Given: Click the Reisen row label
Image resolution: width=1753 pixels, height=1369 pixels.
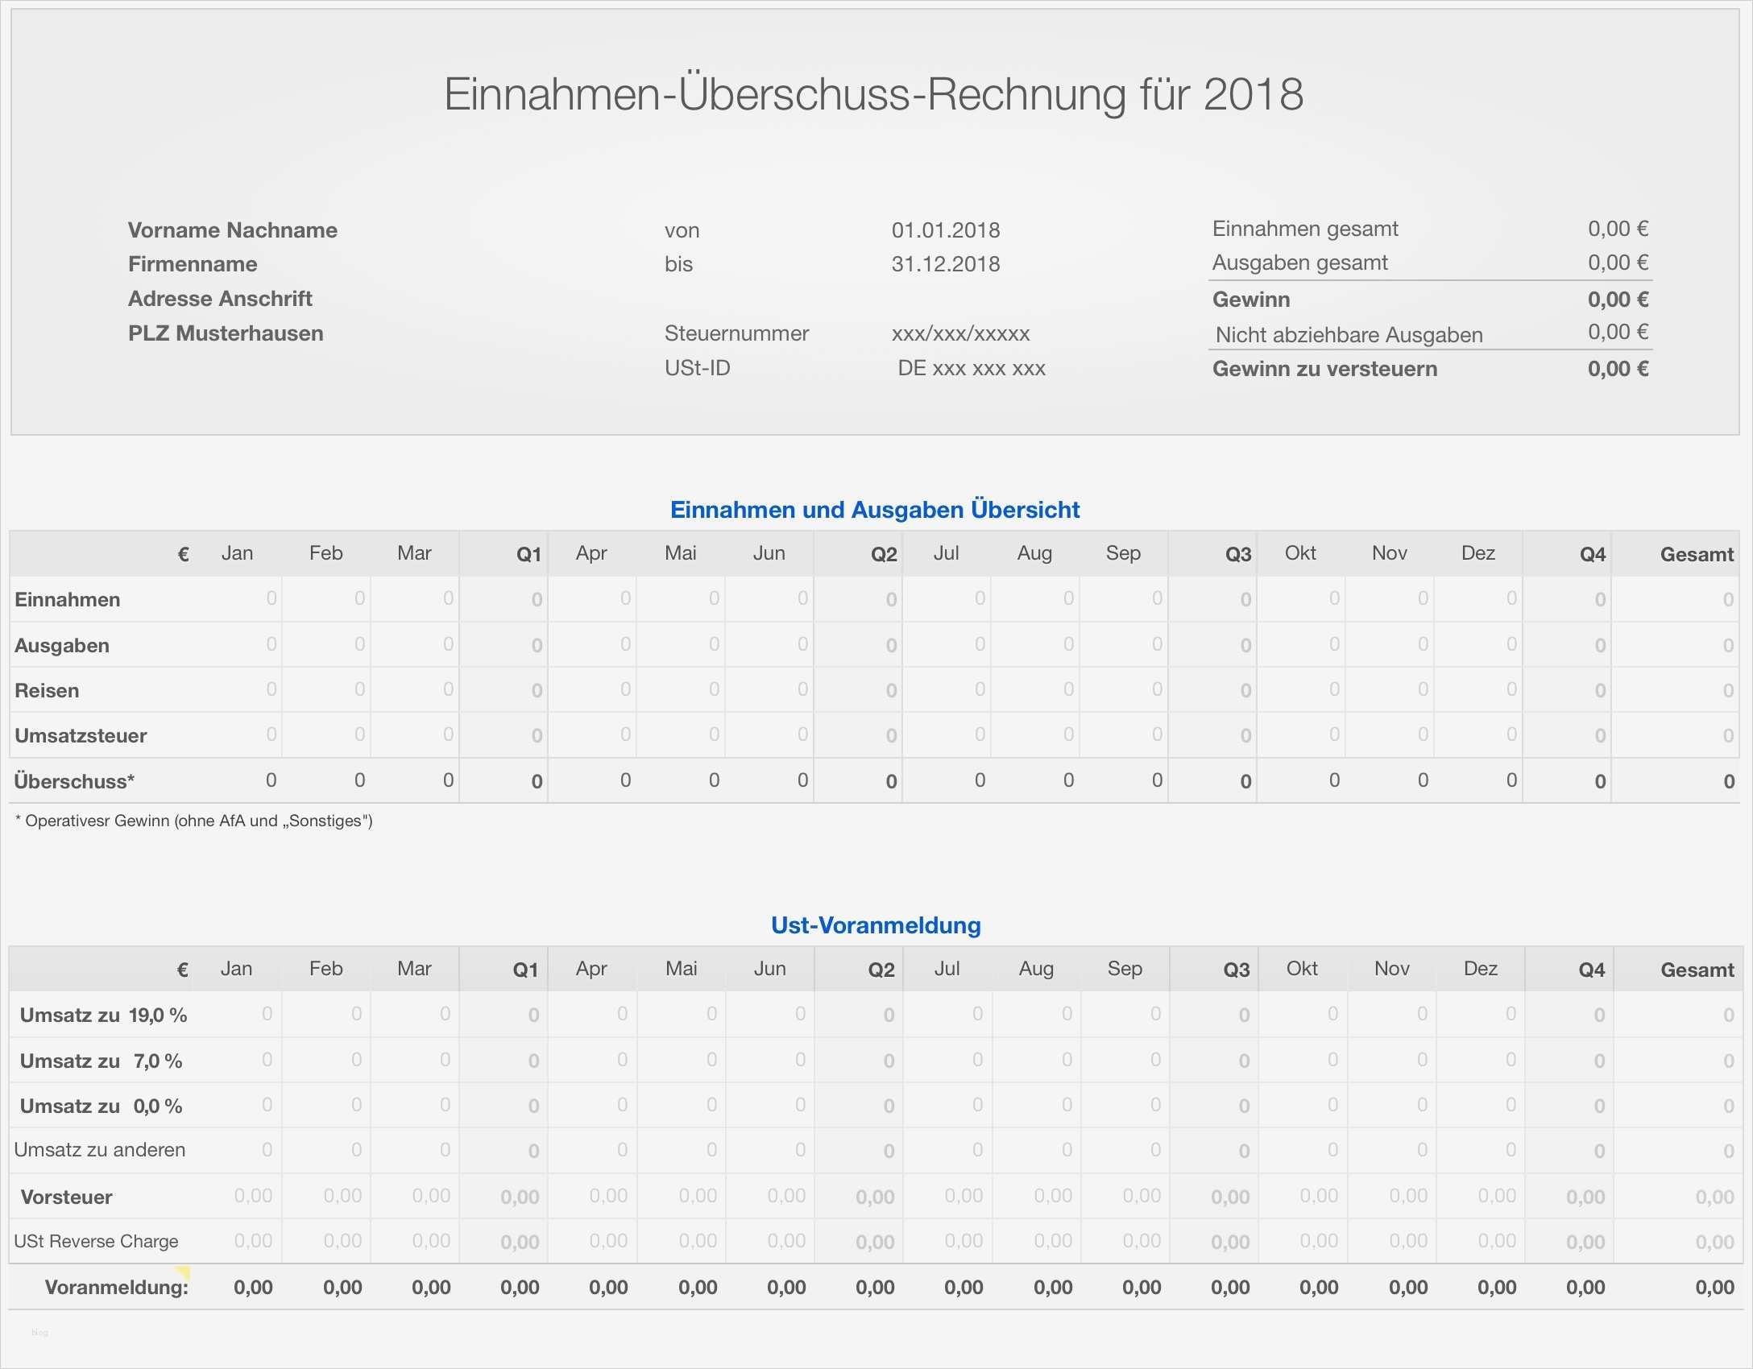Looking at the screenshot, I should [46, 690].
